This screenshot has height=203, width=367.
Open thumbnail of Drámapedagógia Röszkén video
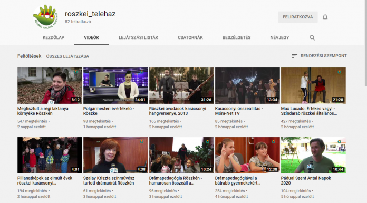click(x=181, y=155)
